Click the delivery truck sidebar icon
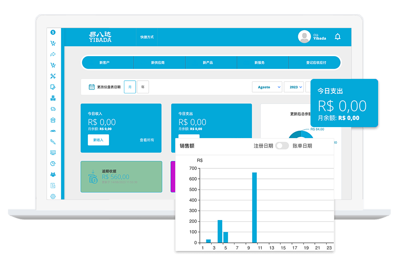 [53, 109]
